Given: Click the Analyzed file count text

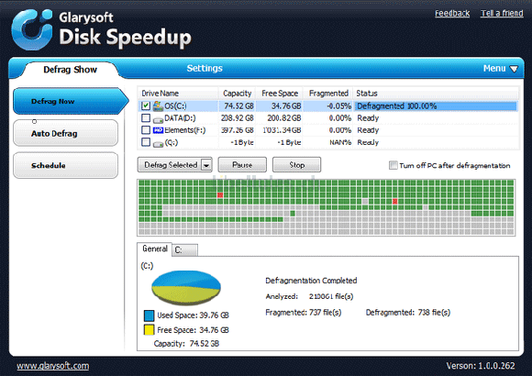Looking at the screenshot, I should tap(309, 296).
